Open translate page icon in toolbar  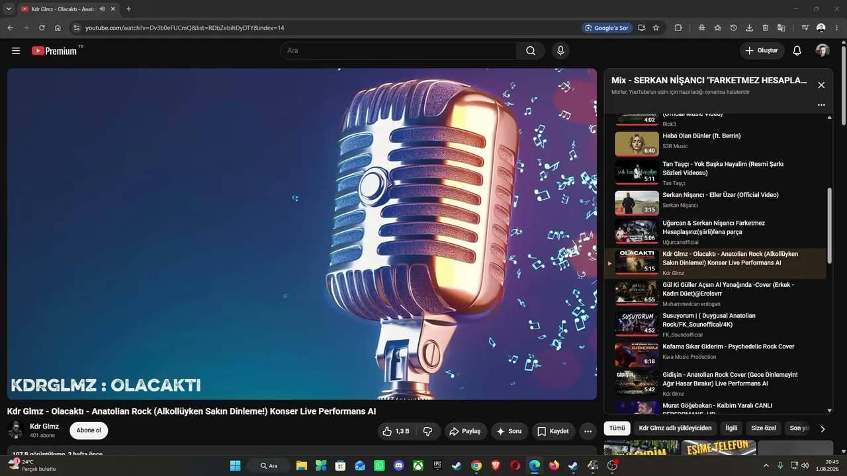click(x=781, y=28)
